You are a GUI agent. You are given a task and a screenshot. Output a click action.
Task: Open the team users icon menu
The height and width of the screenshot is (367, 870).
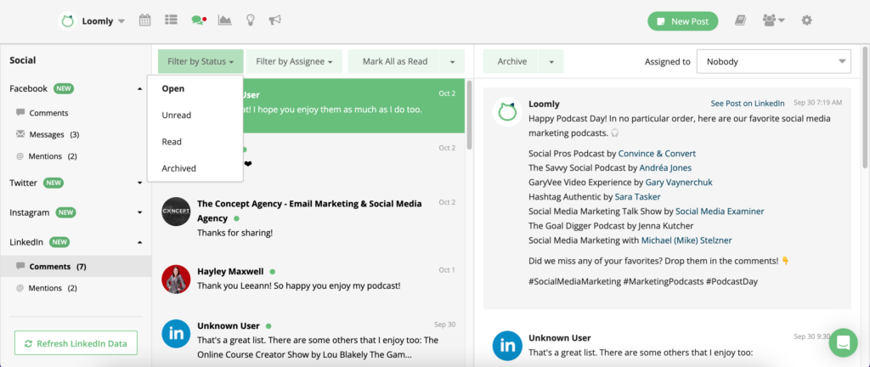pyautogui.click(x=773, y=20)
